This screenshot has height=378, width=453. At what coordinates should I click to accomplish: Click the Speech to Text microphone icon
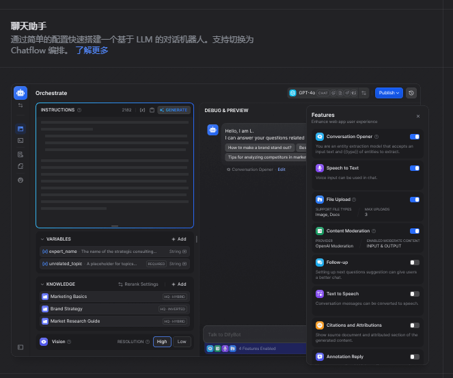[320, 168]
